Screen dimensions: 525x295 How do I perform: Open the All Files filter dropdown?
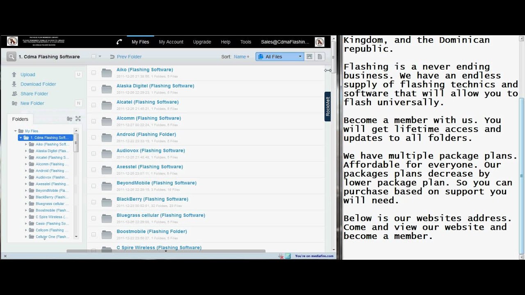point(280,57)
